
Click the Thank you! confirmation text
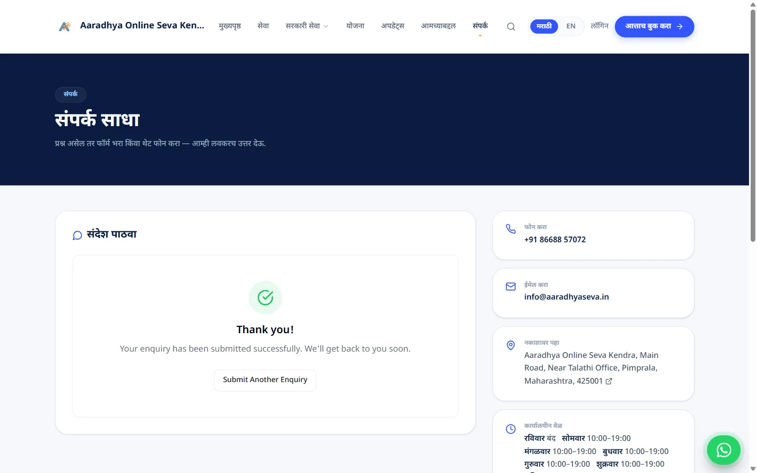[x=265, y=330]
